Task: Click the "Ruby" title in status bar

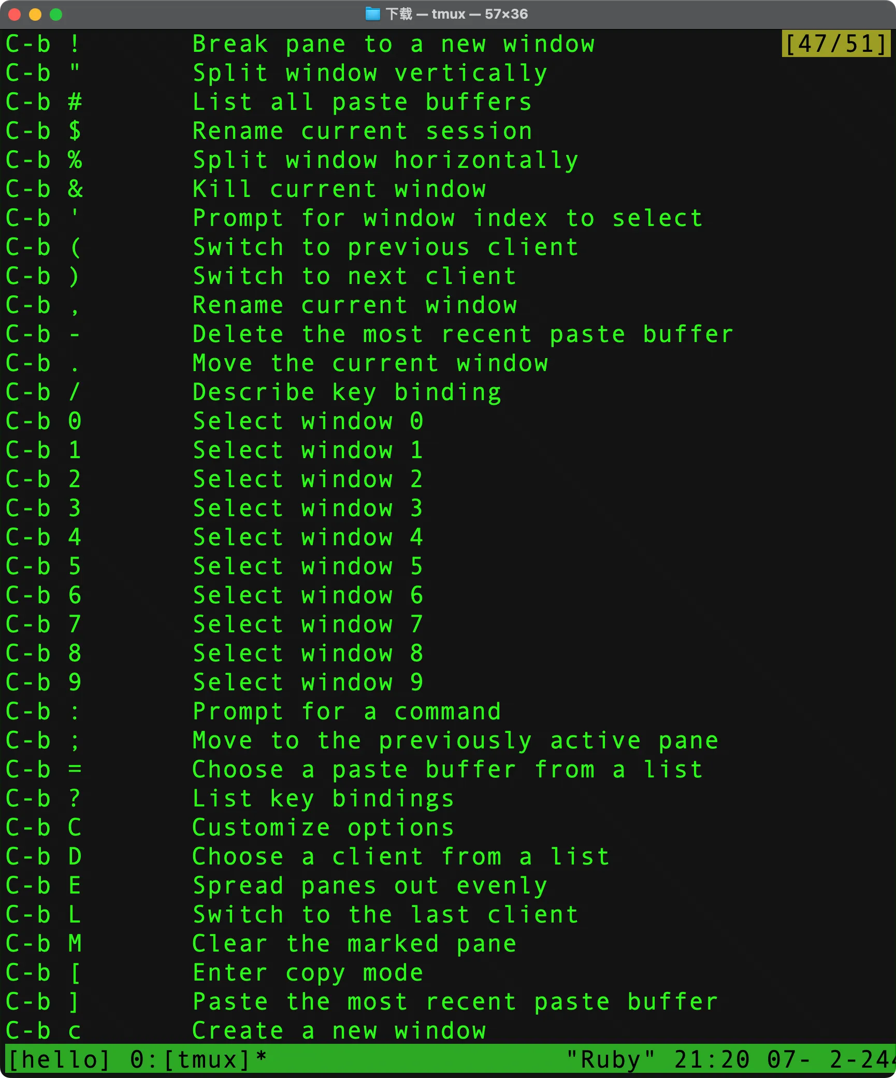Action: click(x=611, y=1060)
